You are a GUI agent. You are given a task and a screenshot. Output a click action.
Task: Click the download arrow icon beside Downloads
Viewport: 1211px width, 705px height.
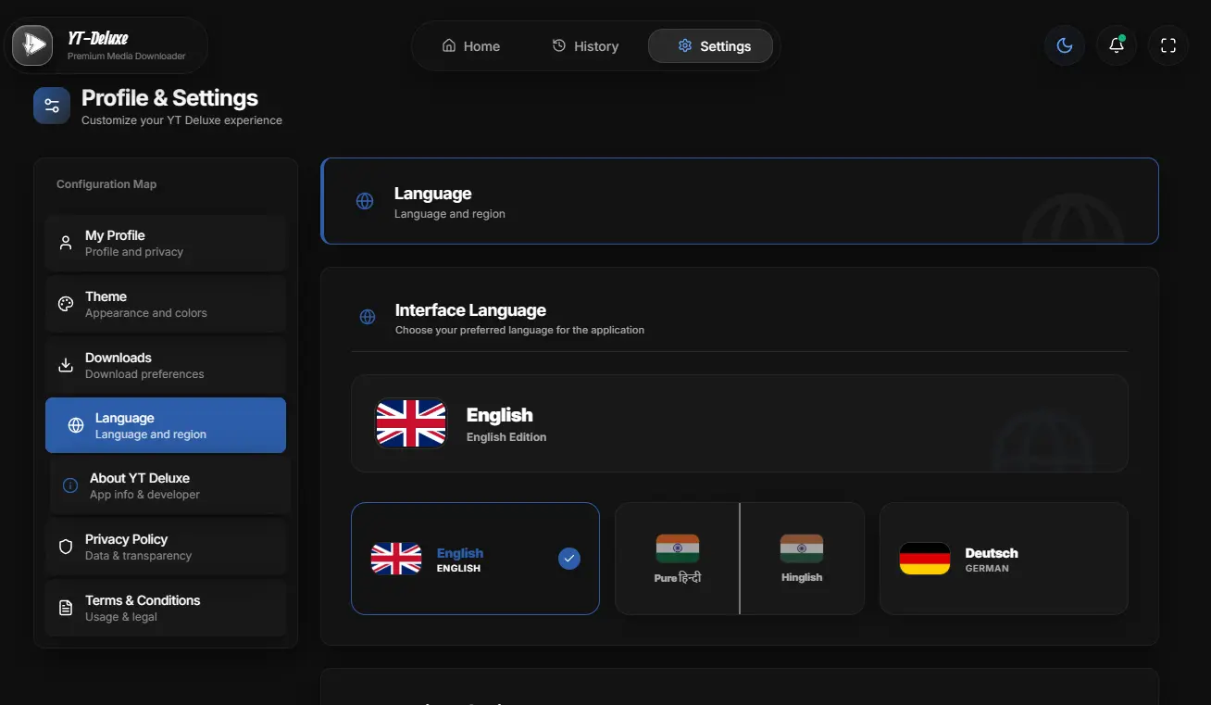click(x=66, y=365)
